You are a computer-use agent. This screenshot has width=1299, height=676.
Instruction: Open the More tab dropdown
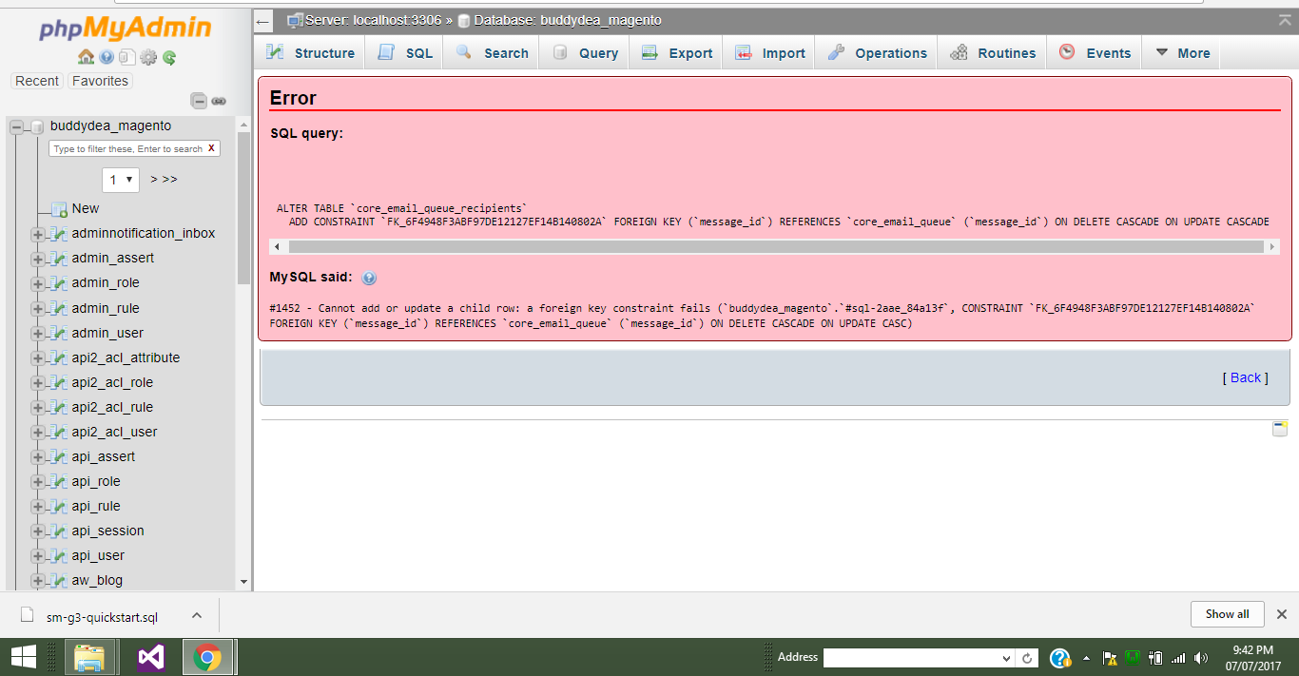click(1182, 53)
